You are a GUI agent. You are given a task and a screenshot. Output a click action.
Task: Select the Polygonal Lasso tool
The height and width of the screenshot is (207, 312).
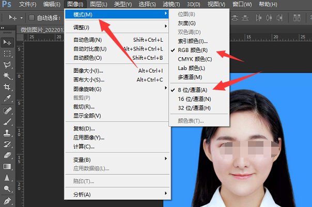point(7,65)
